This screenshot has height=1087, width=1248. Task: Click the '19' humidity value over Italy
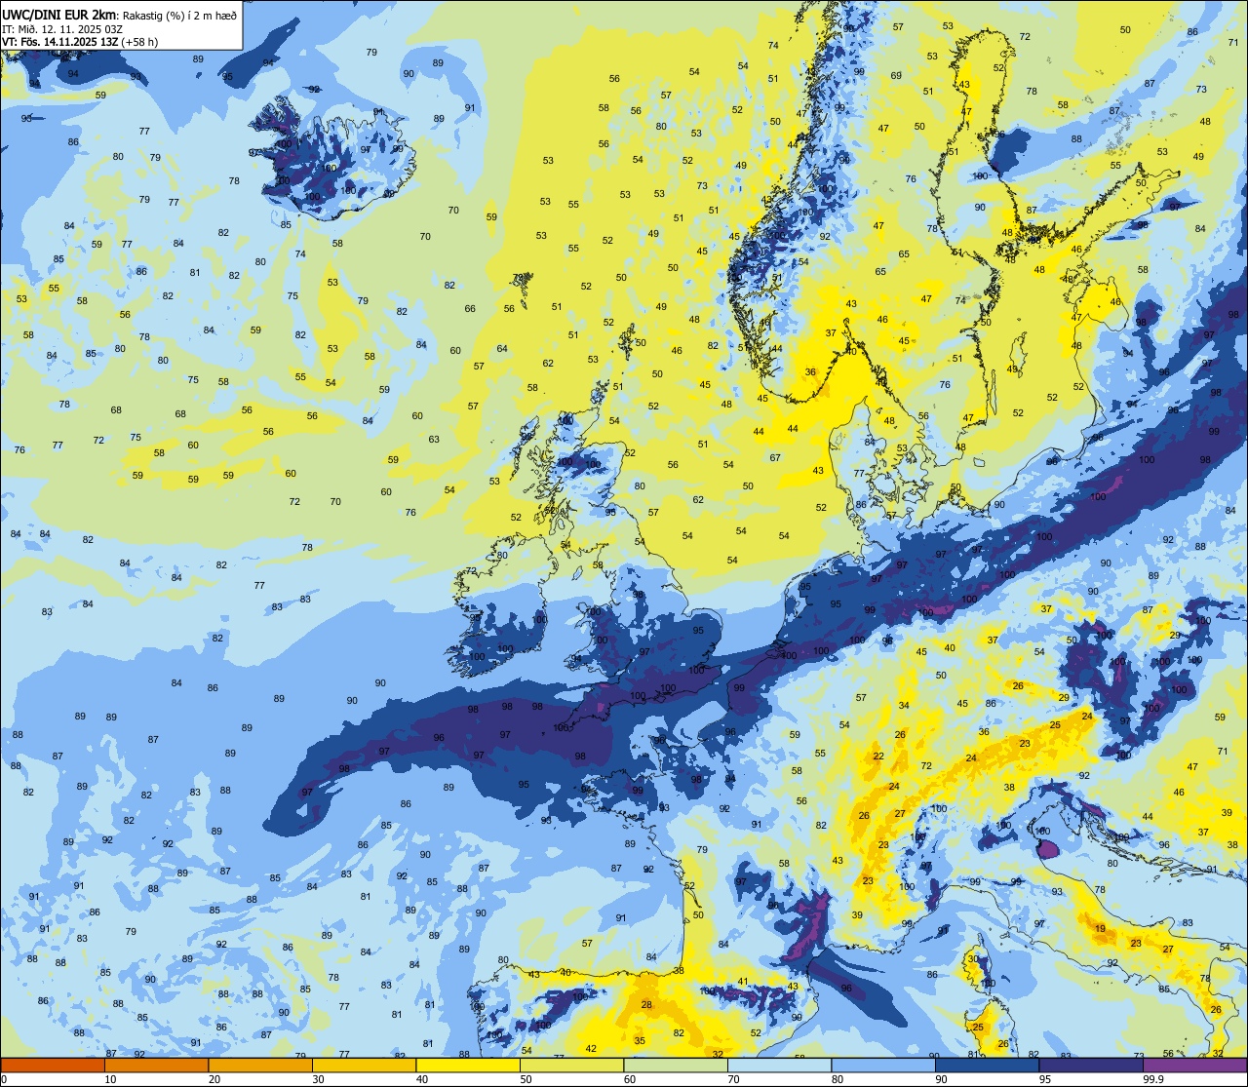click(1100, 929)
